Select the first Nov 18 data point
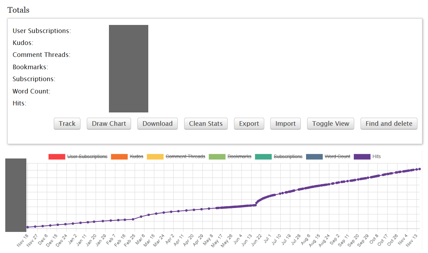This screenshot has height=253, width=428. click(27, 227)
